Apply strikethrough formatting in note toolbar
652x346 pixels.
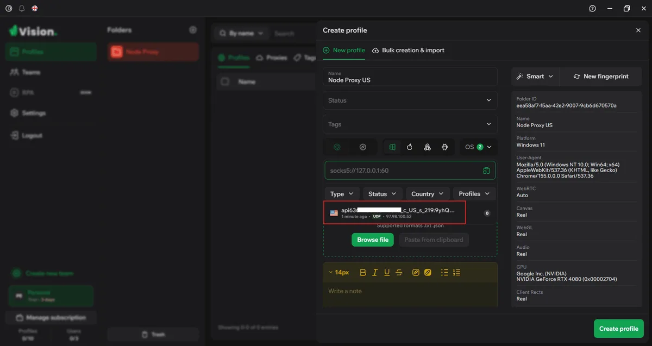tap(399, 272)
